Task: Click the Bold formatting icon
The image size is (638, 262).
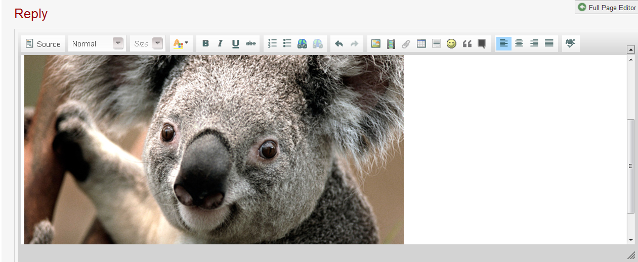Action: click(x=205, y=43)
